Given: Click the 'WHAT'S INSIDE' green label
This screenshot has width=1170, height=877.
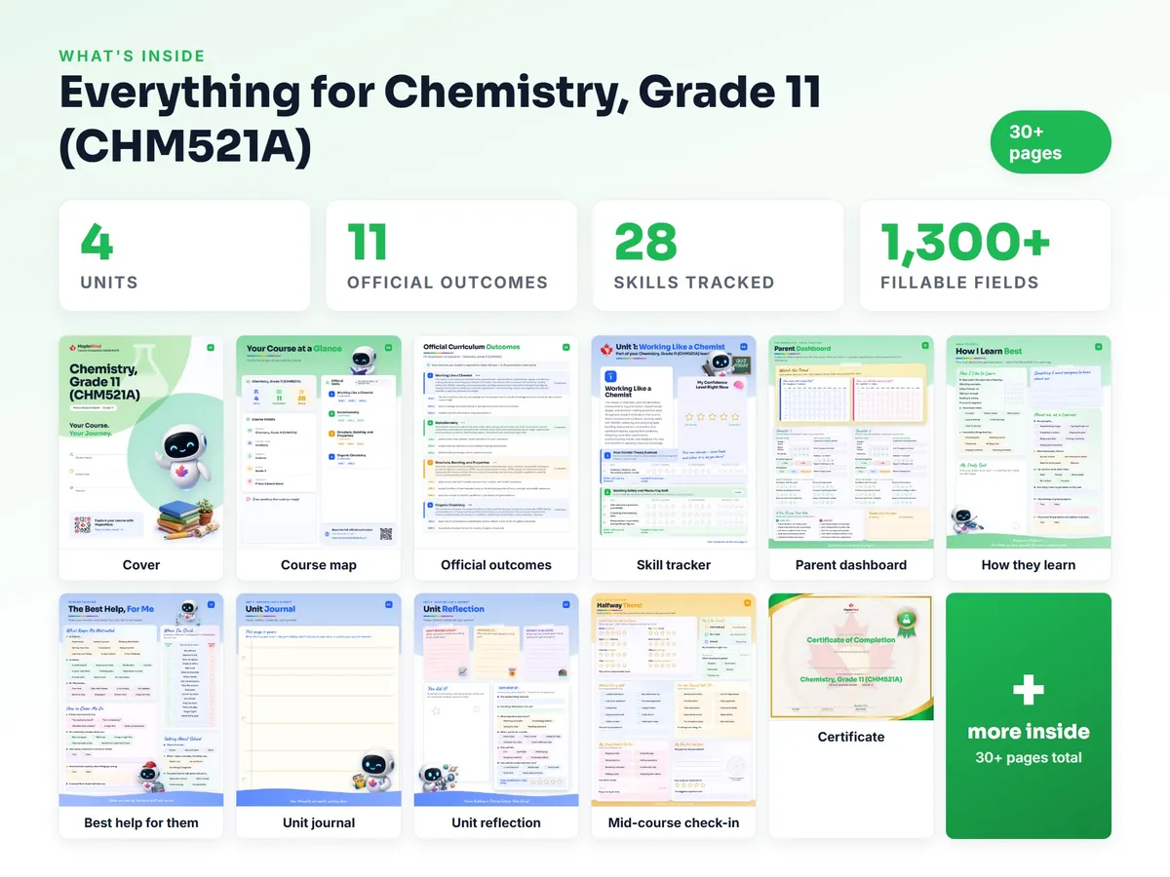Looking at the screenshot, I should point(133,57).
